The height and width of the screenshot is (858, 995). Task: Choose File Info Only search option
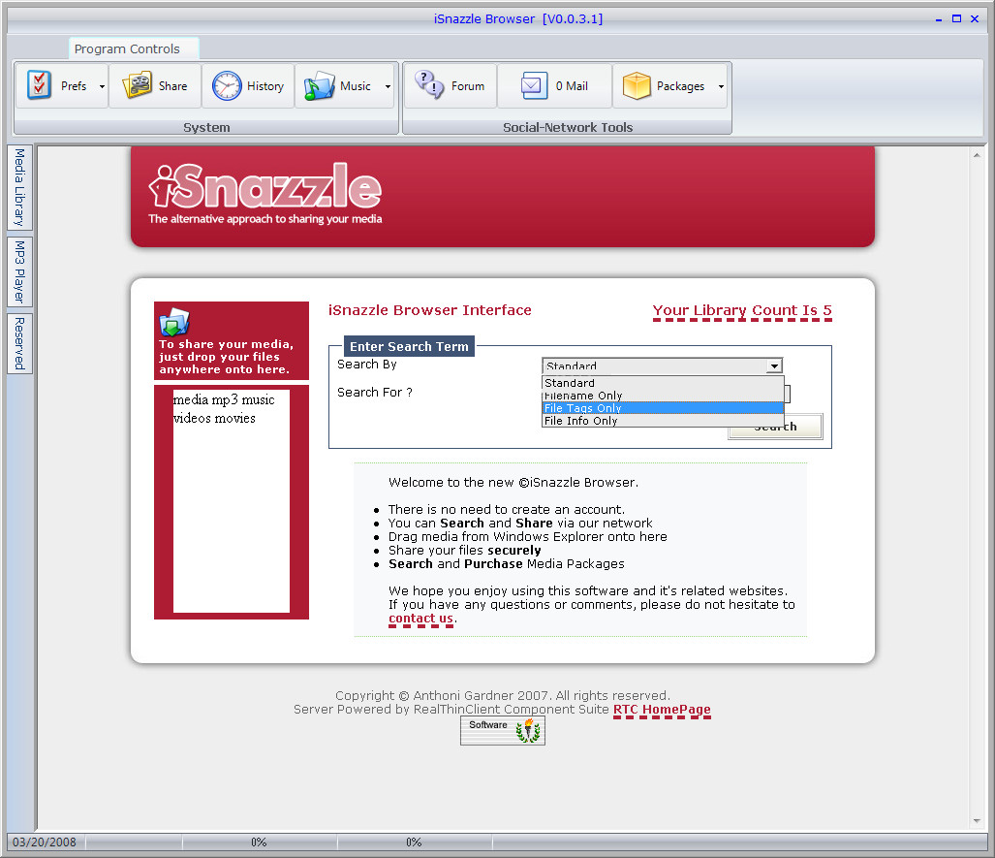[663, 421]
